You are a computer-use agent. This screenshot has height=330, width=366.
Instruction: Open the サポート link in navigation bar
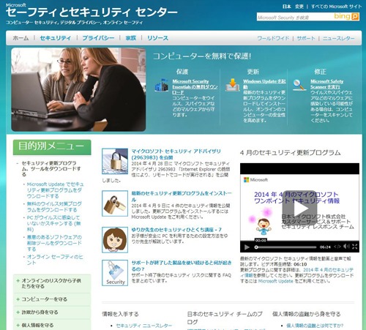click(306, 38)
